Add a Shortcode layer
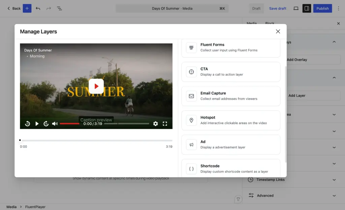 (x=231, y=168)
